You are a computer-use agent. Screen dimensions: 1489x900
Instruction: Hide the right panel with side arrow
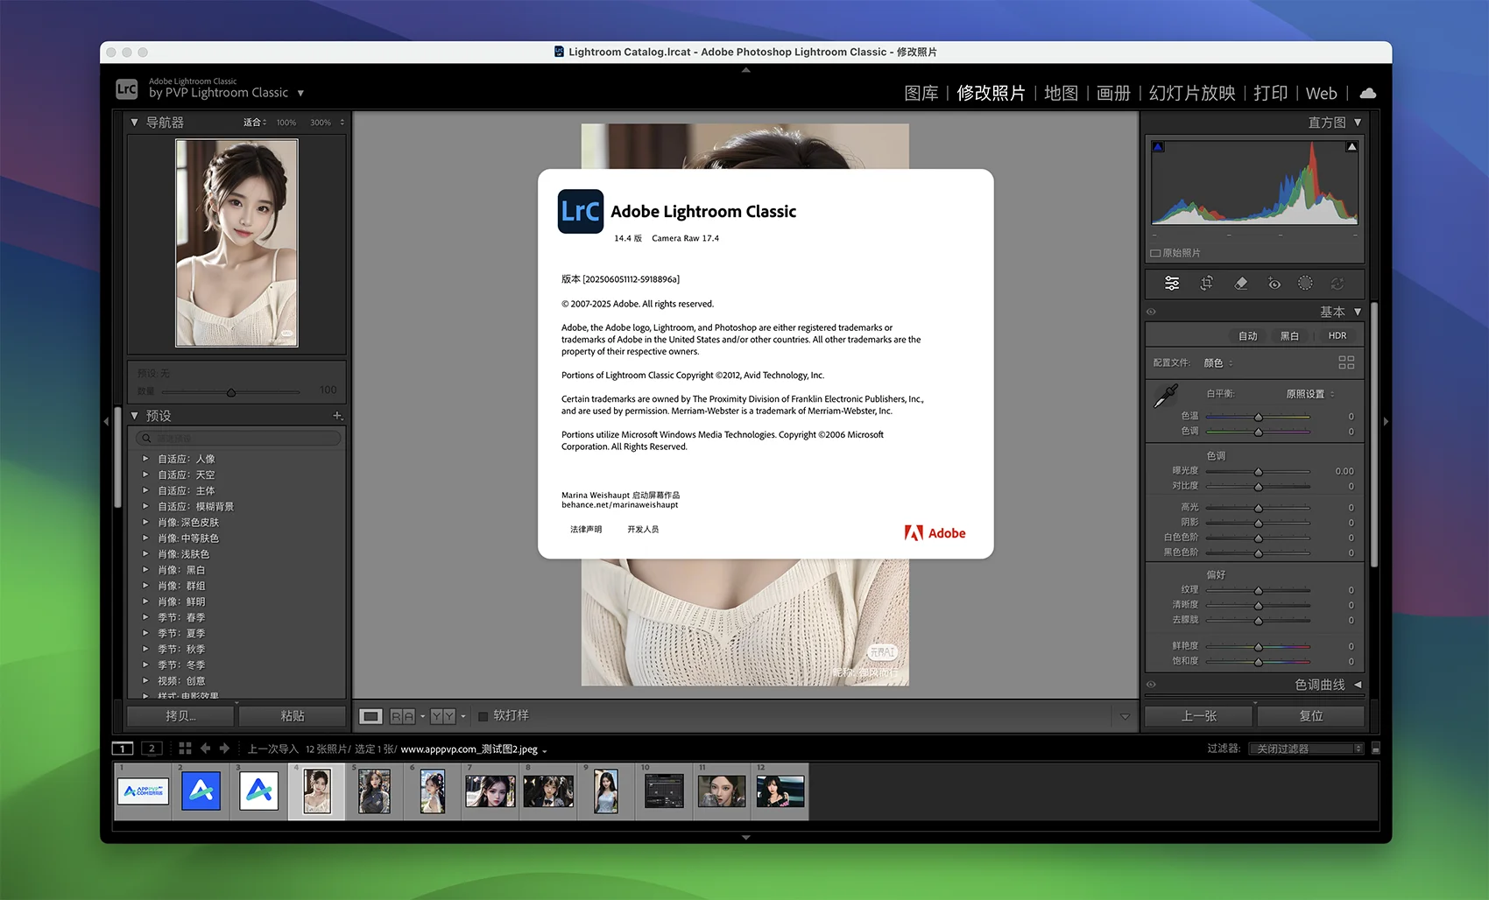[x=1386, y=421]
